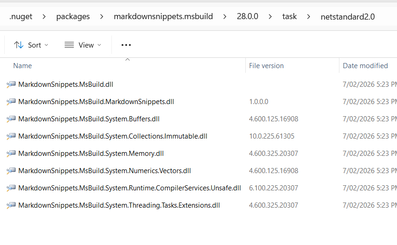Open the Sort dropdown menu
This screenshot has width=397, height=245.
[31, 45]
